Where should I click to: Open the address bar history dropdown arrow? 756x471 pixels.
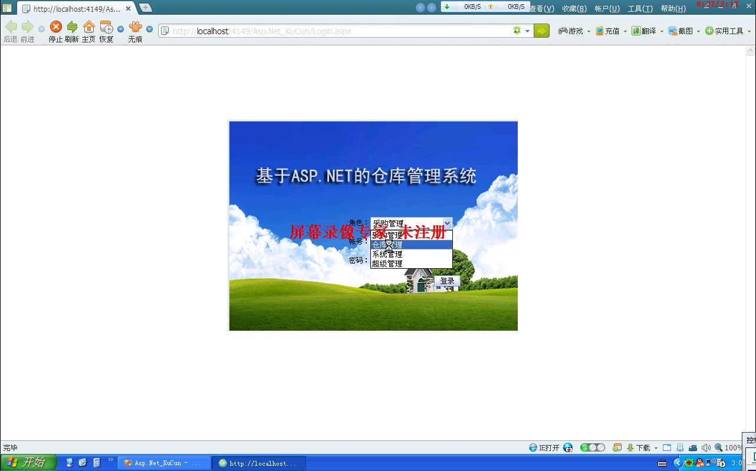pos(527,31)
